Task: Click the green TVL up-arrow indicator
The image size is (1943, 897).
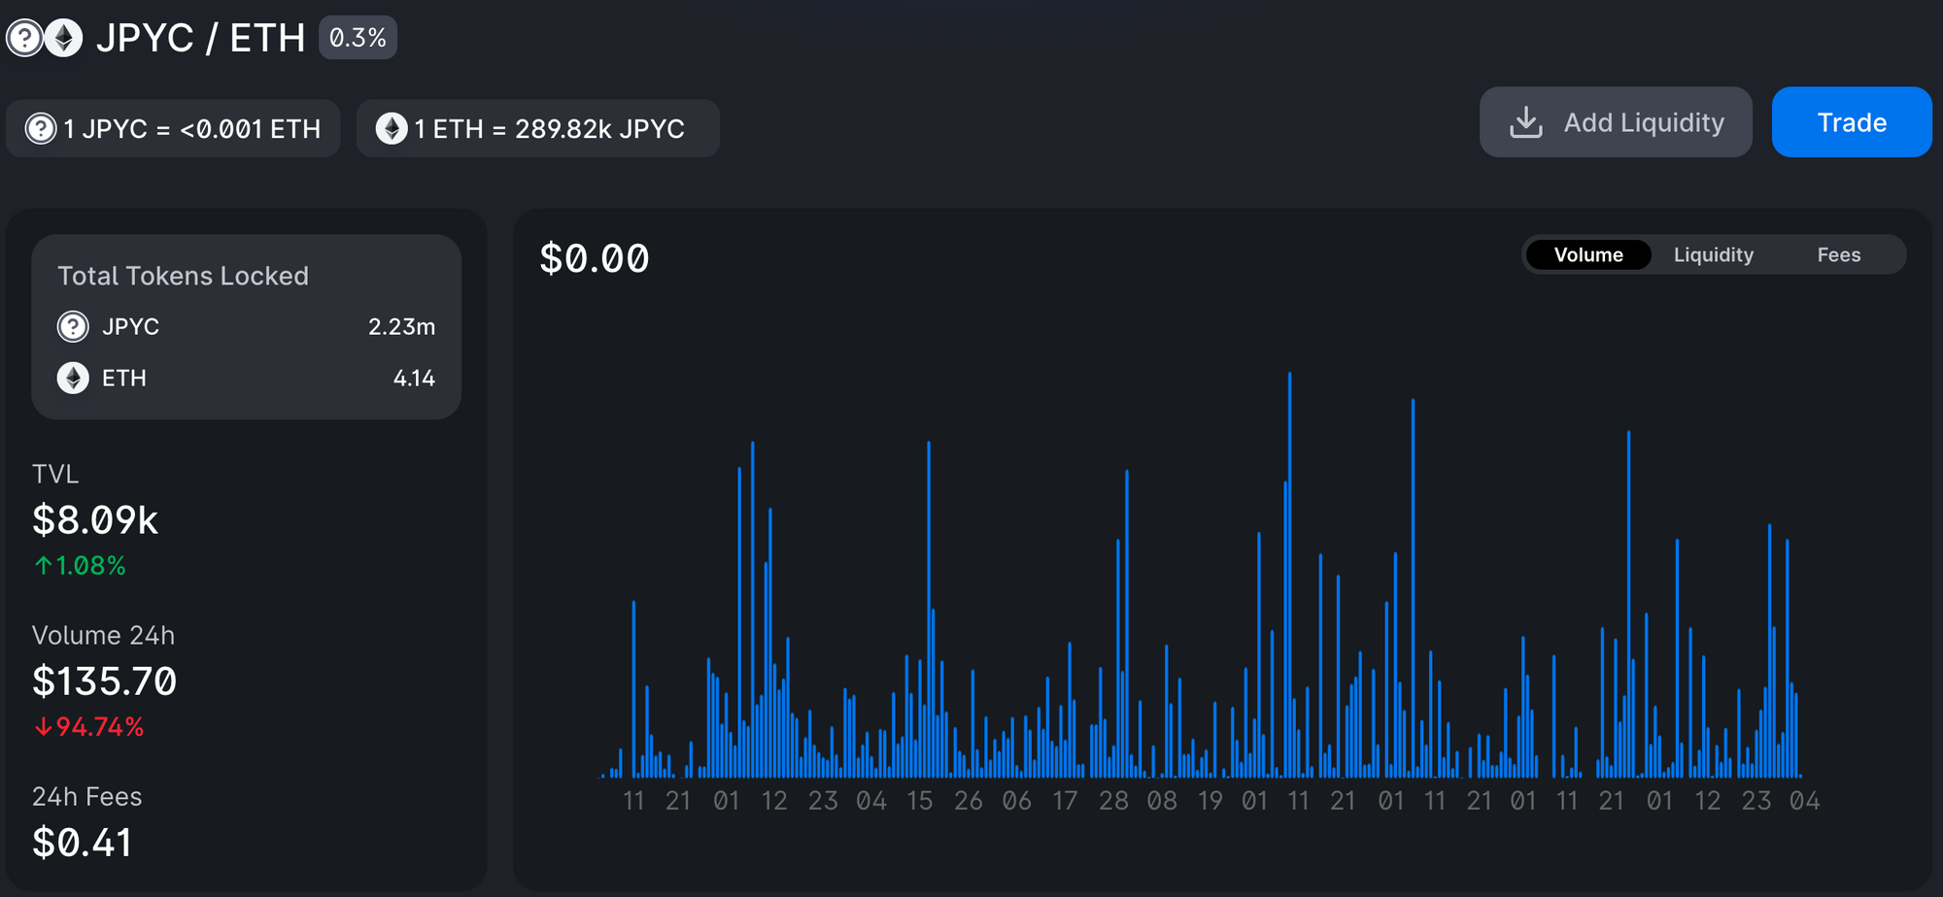Action: [43, 565]
